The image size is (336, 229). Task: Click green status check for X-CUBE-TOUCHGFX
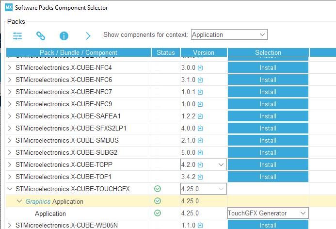point(158,189)
